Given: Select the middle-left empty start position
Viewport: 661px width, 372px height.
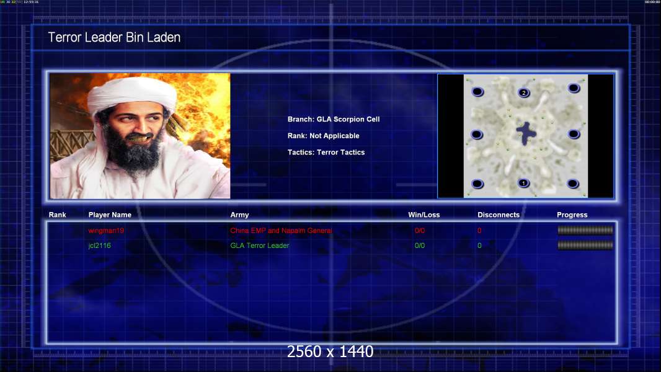Looking at the screenshot, I should (x=477, y=134).
